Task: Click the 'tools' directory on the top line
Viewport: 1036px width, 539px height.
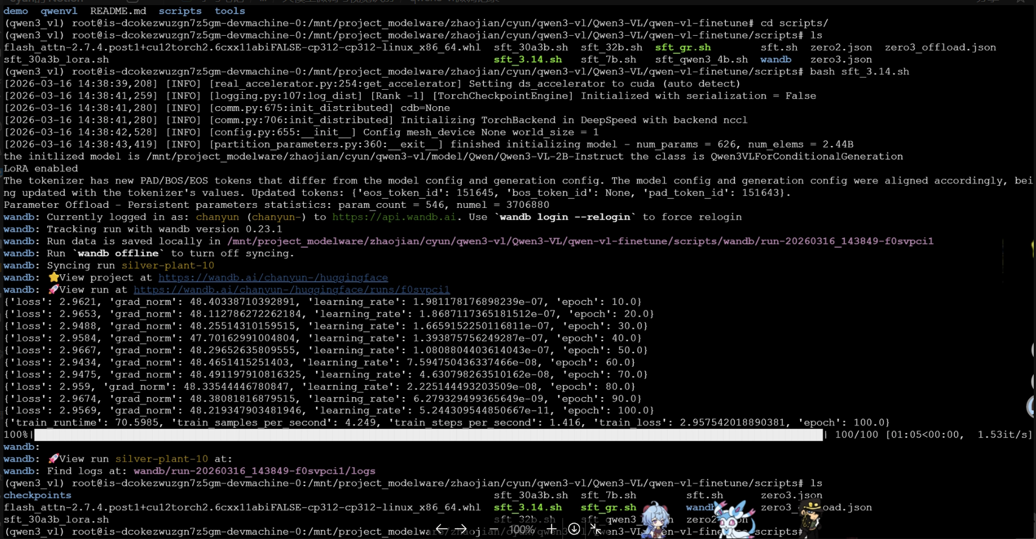Action: pyautogui.click(x=230, y=11)
